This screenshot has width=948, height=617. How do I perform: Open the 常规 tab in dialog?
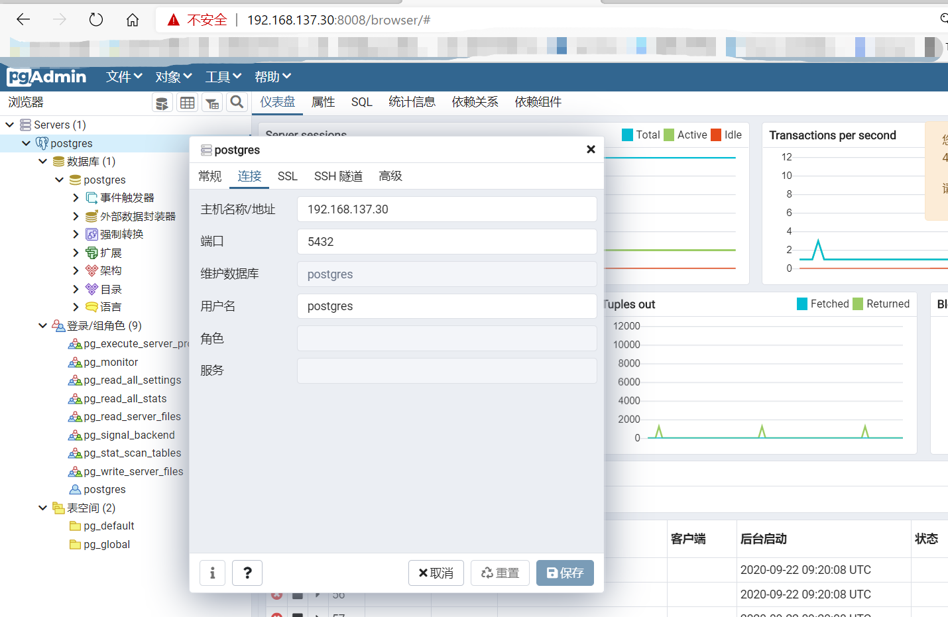point(210,176)
